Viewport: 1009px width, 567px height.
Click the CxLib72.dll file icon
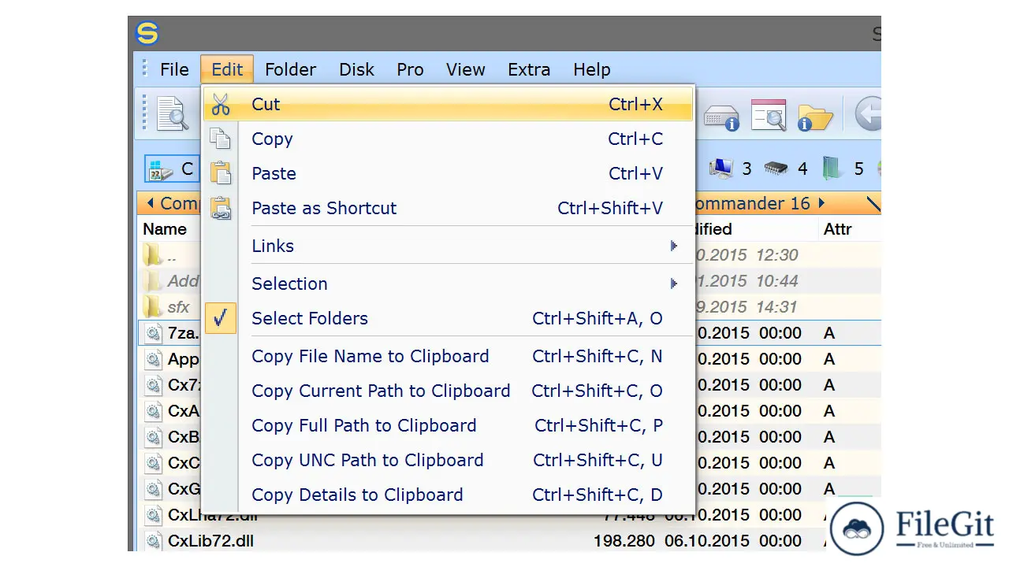(153, 541)
